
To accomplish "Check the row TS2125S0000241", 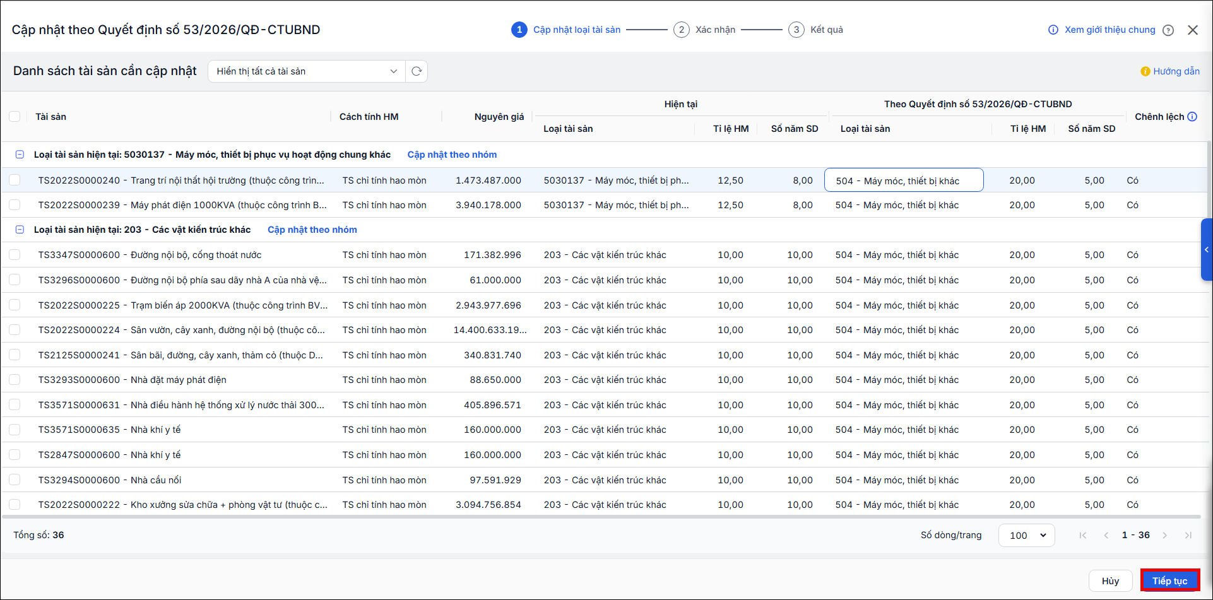I will pyautogui.click(x=15, y=355).
